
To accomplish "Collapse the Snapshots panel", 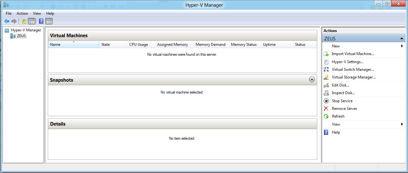I will click(312, 79).
